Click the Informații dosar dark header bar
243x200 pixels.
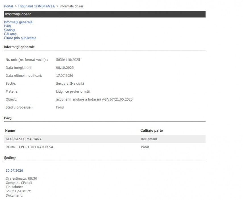[x=105, y=14]
